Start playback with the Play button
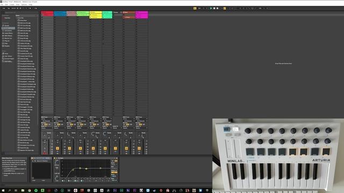The height and width of the screenshot is (193, 344). coord(211,9)
